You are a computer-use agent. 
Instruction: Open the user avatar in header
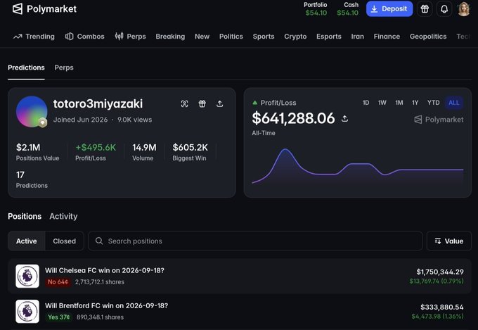464,9
